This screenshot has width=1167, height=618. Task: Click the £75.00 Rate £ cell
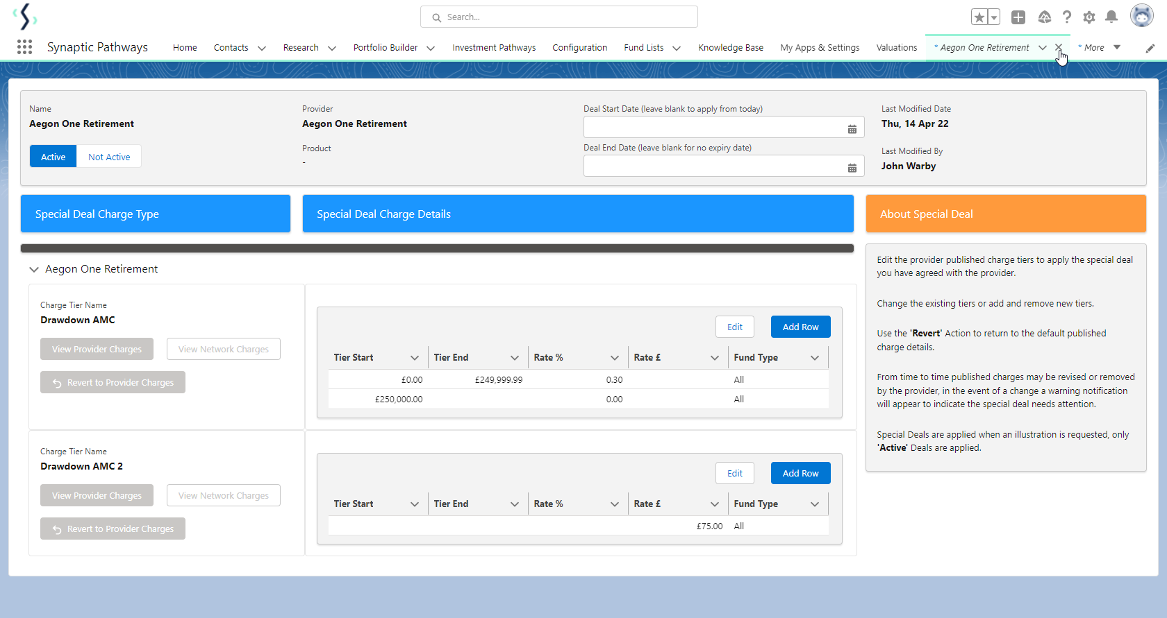(x=679, y=526)
